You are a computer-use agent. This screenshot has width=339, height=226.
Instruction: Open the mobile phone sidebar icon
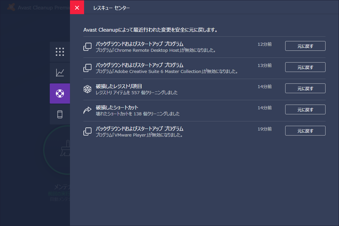coord(60,114)
